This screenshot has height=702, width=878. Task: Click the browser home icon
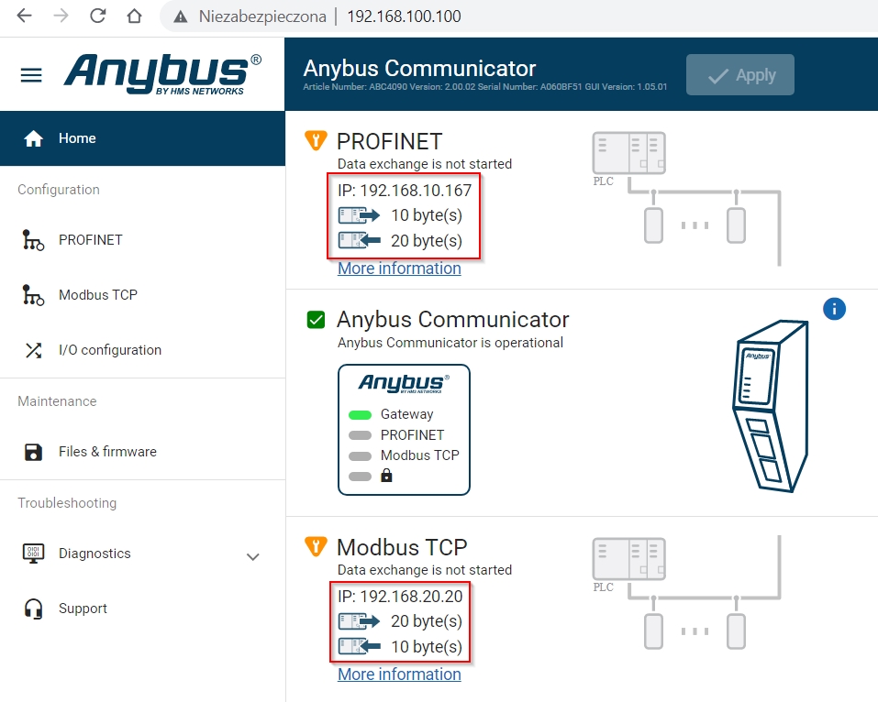[134, 16]
